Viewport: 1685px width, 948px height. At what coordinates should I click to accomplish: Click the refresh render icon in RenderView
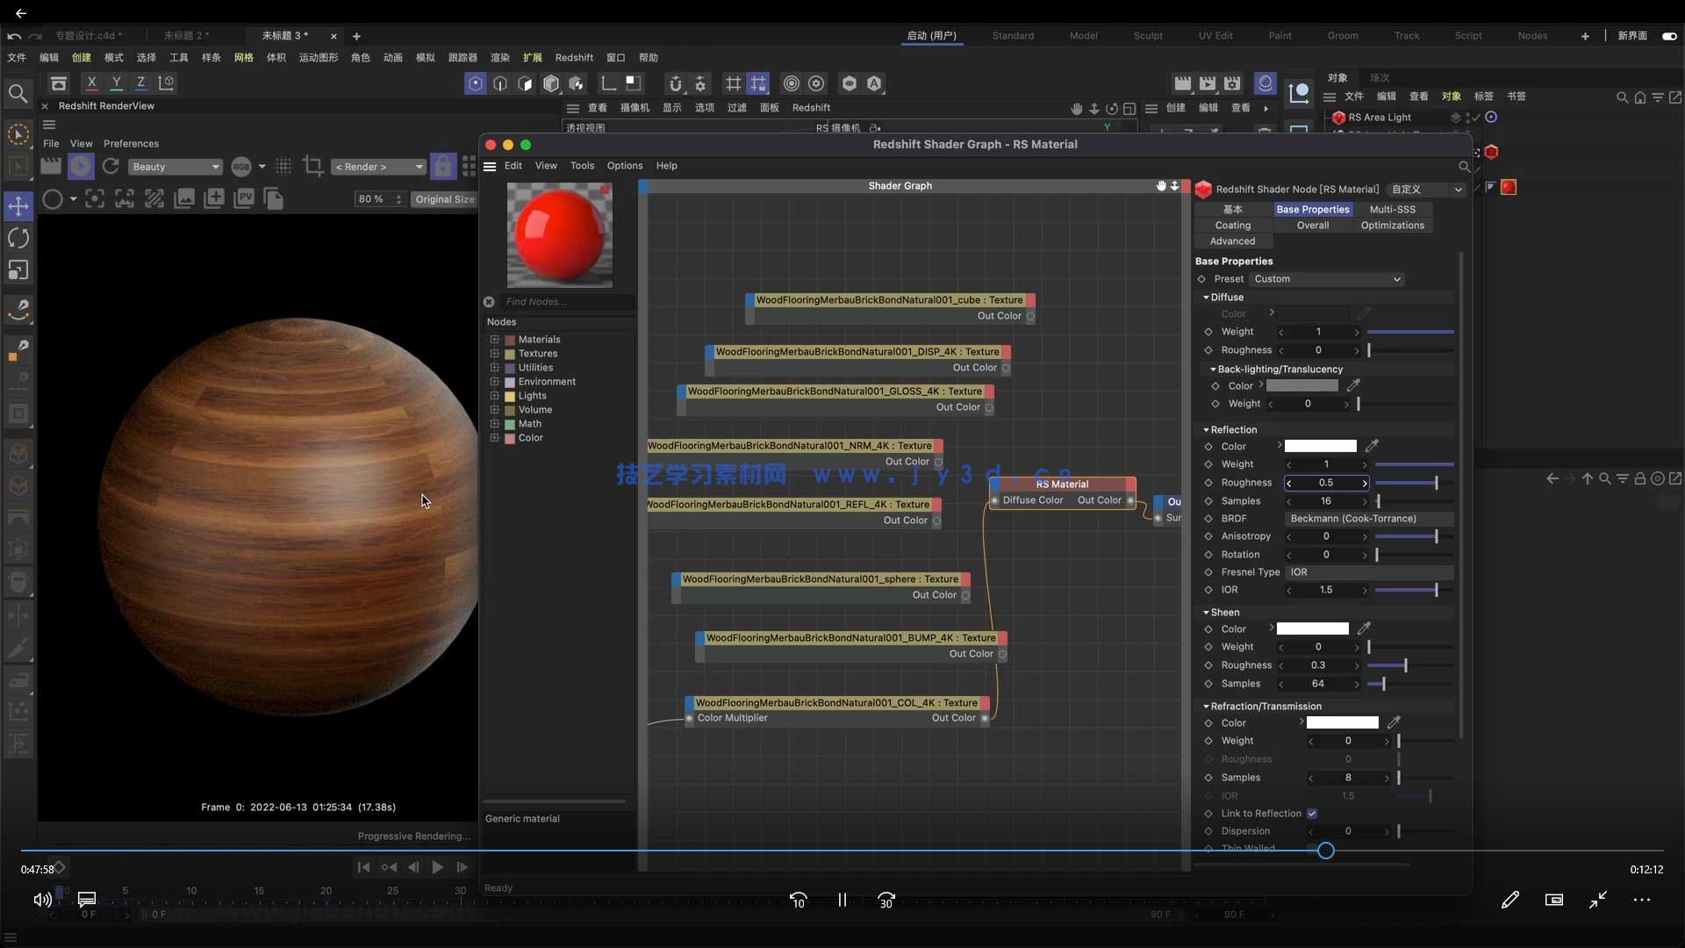click(111, 166)
